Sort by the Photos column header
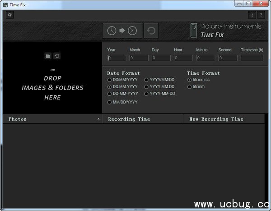This screenshot has width=271, height=211. 52,119
